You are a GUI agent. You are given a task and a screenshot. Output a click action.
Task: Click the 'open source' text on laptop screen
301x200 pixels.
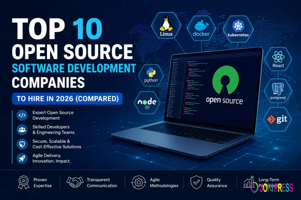pyautogui.click(x=225, y=100)
